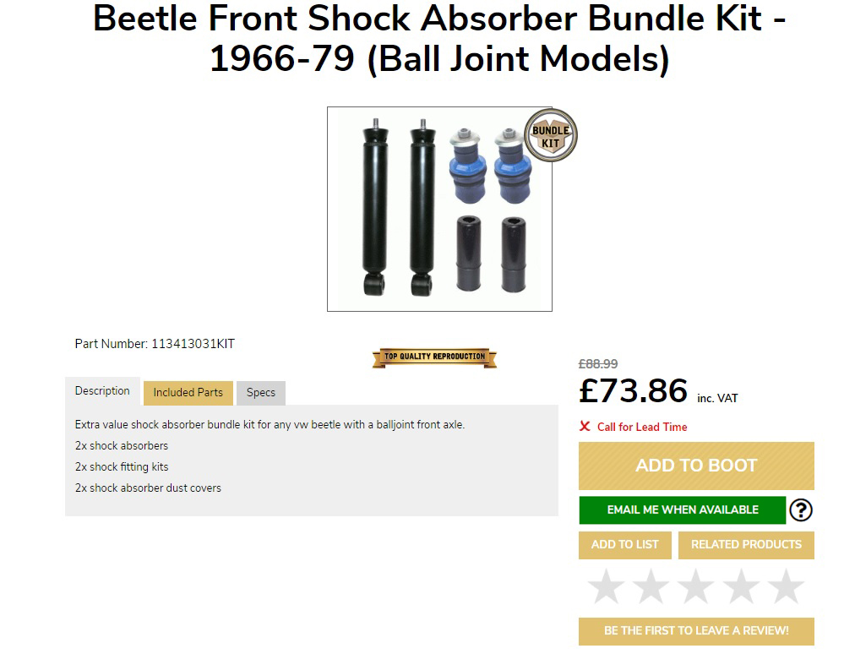This screenshot has width=855, height=654.
Task: Open Related Products
Action: tap(746, 545)
